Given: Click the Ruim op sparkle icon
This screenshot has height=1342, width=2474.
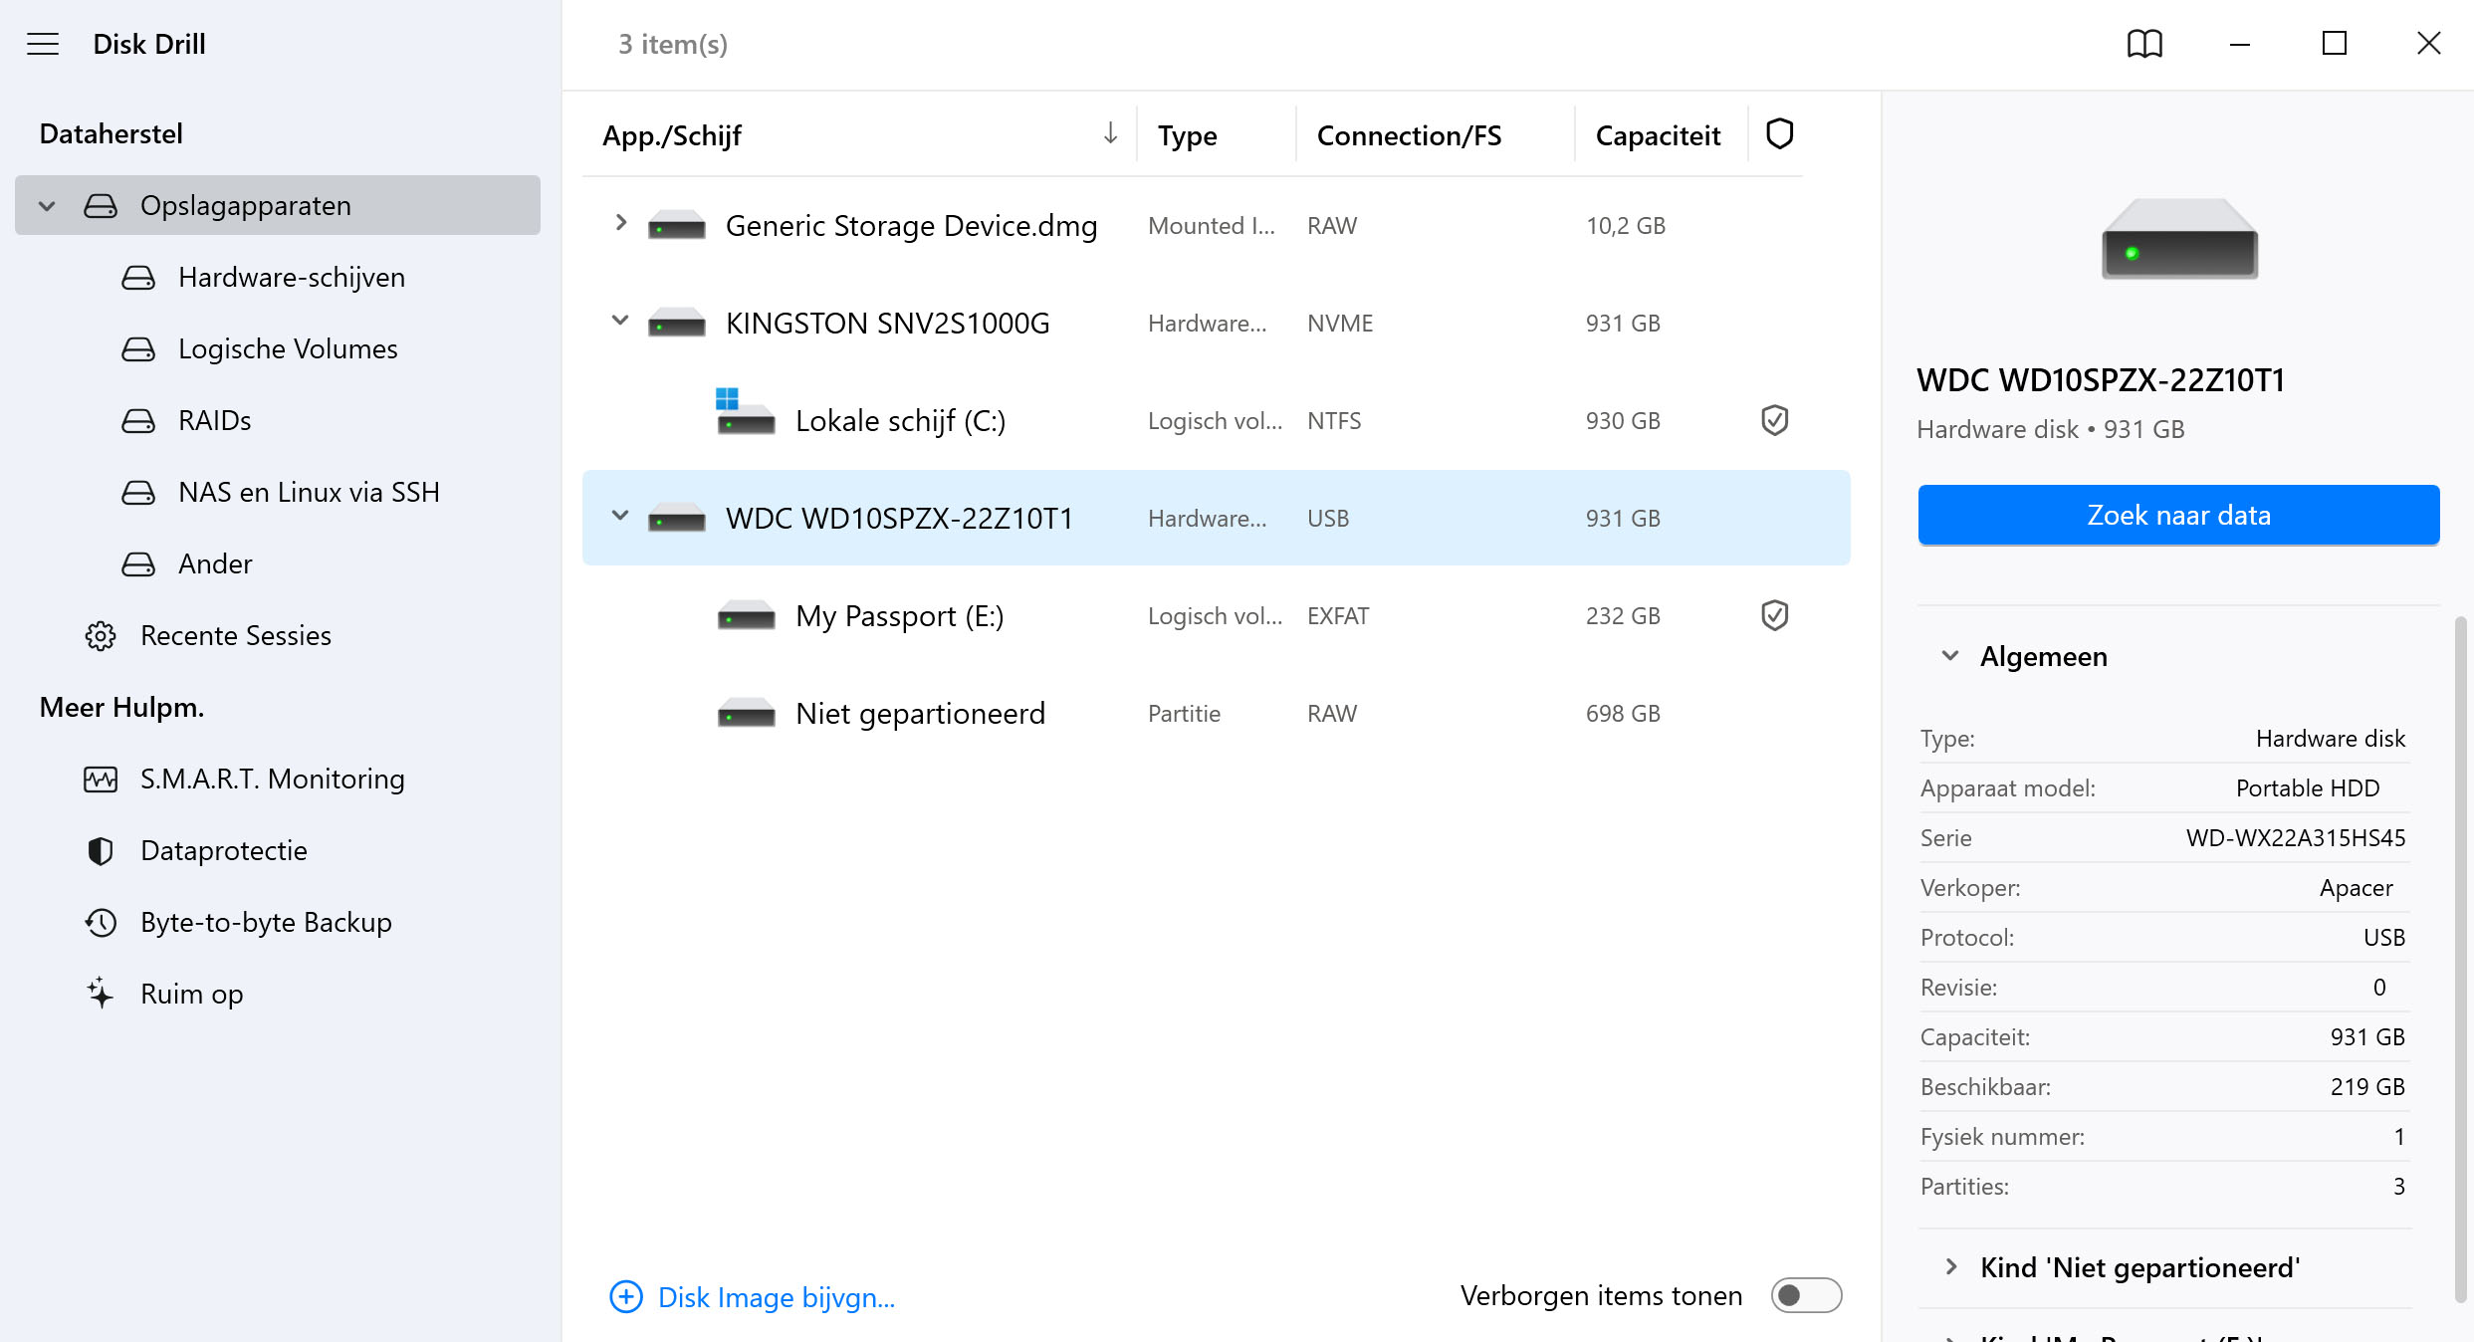Looking at the screenshot, I should click(x=101, y=994).
